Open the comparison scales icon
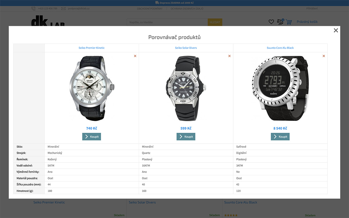Viewport: 349px width, 218px height. (x=280, y=22)
